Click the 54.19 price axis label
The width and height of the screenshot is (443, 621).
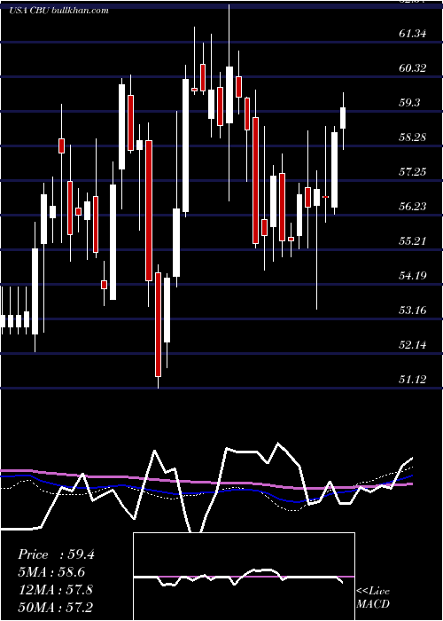pyautogui.click(x=413, y=275)
